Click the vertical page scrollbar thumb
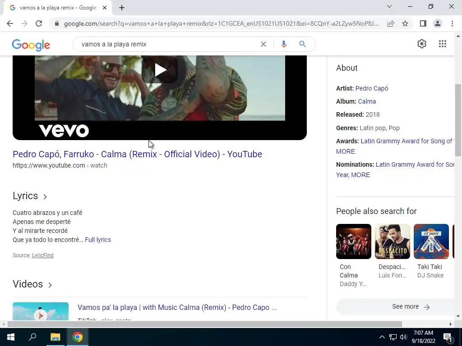 coord(458,120)
